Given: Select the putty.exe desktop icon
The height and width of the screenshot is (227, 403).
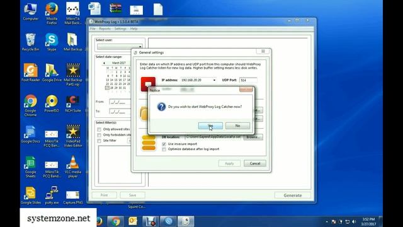Looking at the screenshot, I should [x=52, y=195].
